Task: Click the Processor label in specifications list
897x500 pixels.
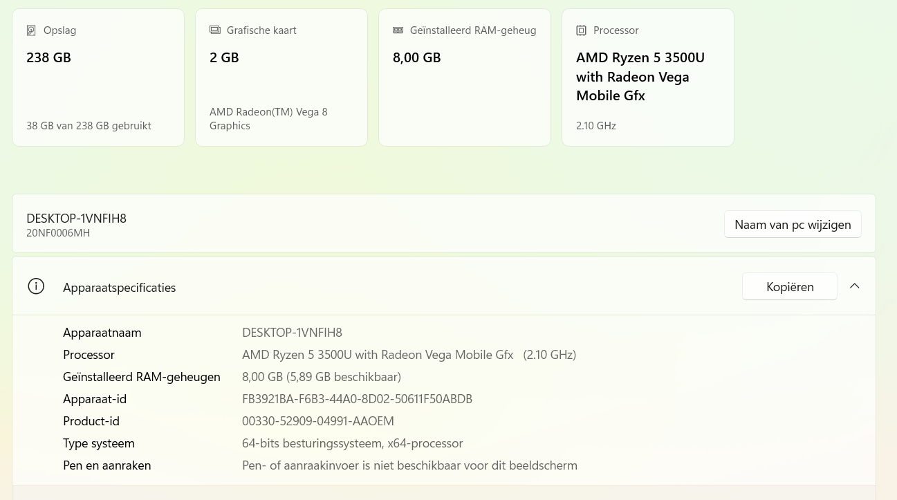Action: tap(89, 355)
